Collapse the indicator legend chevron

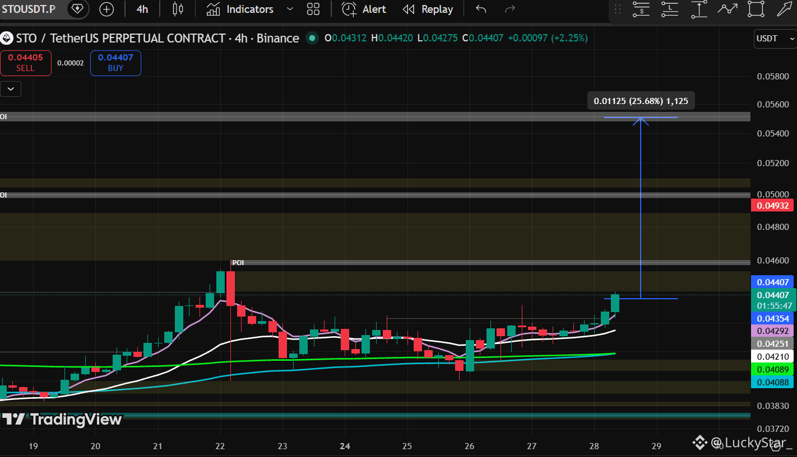[11, 88]
